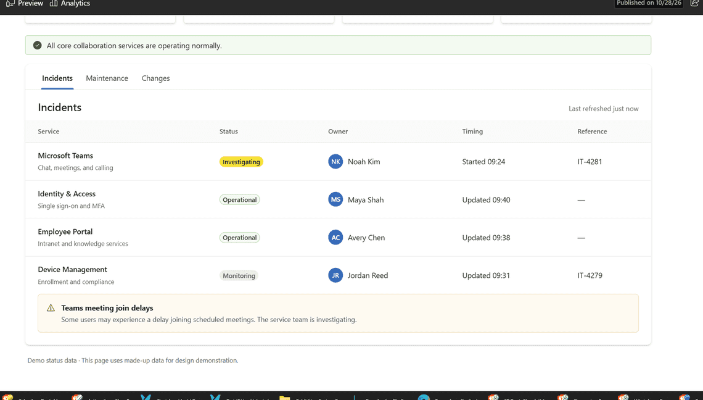Click the Employee Portal reference dash
The image size is (703, 400).
point(581,238)
